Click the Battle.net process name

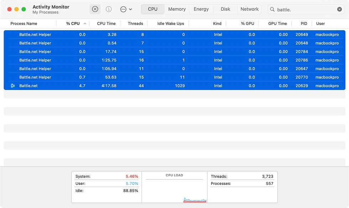(28, 86)
